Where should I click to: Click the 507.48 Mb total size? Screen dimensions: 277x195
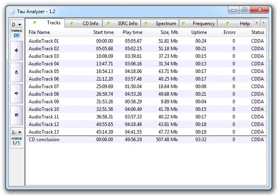click(167, 140)
